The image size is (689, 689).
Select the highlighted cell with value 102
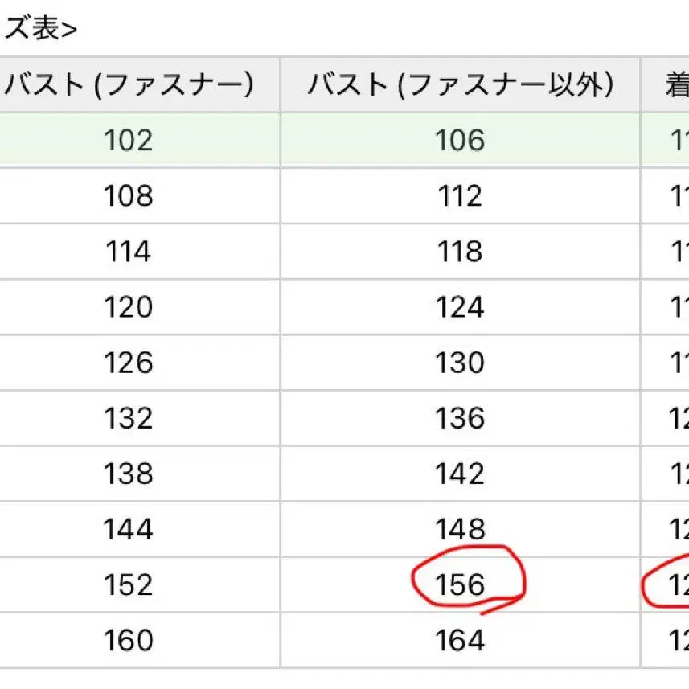point(129,141)
